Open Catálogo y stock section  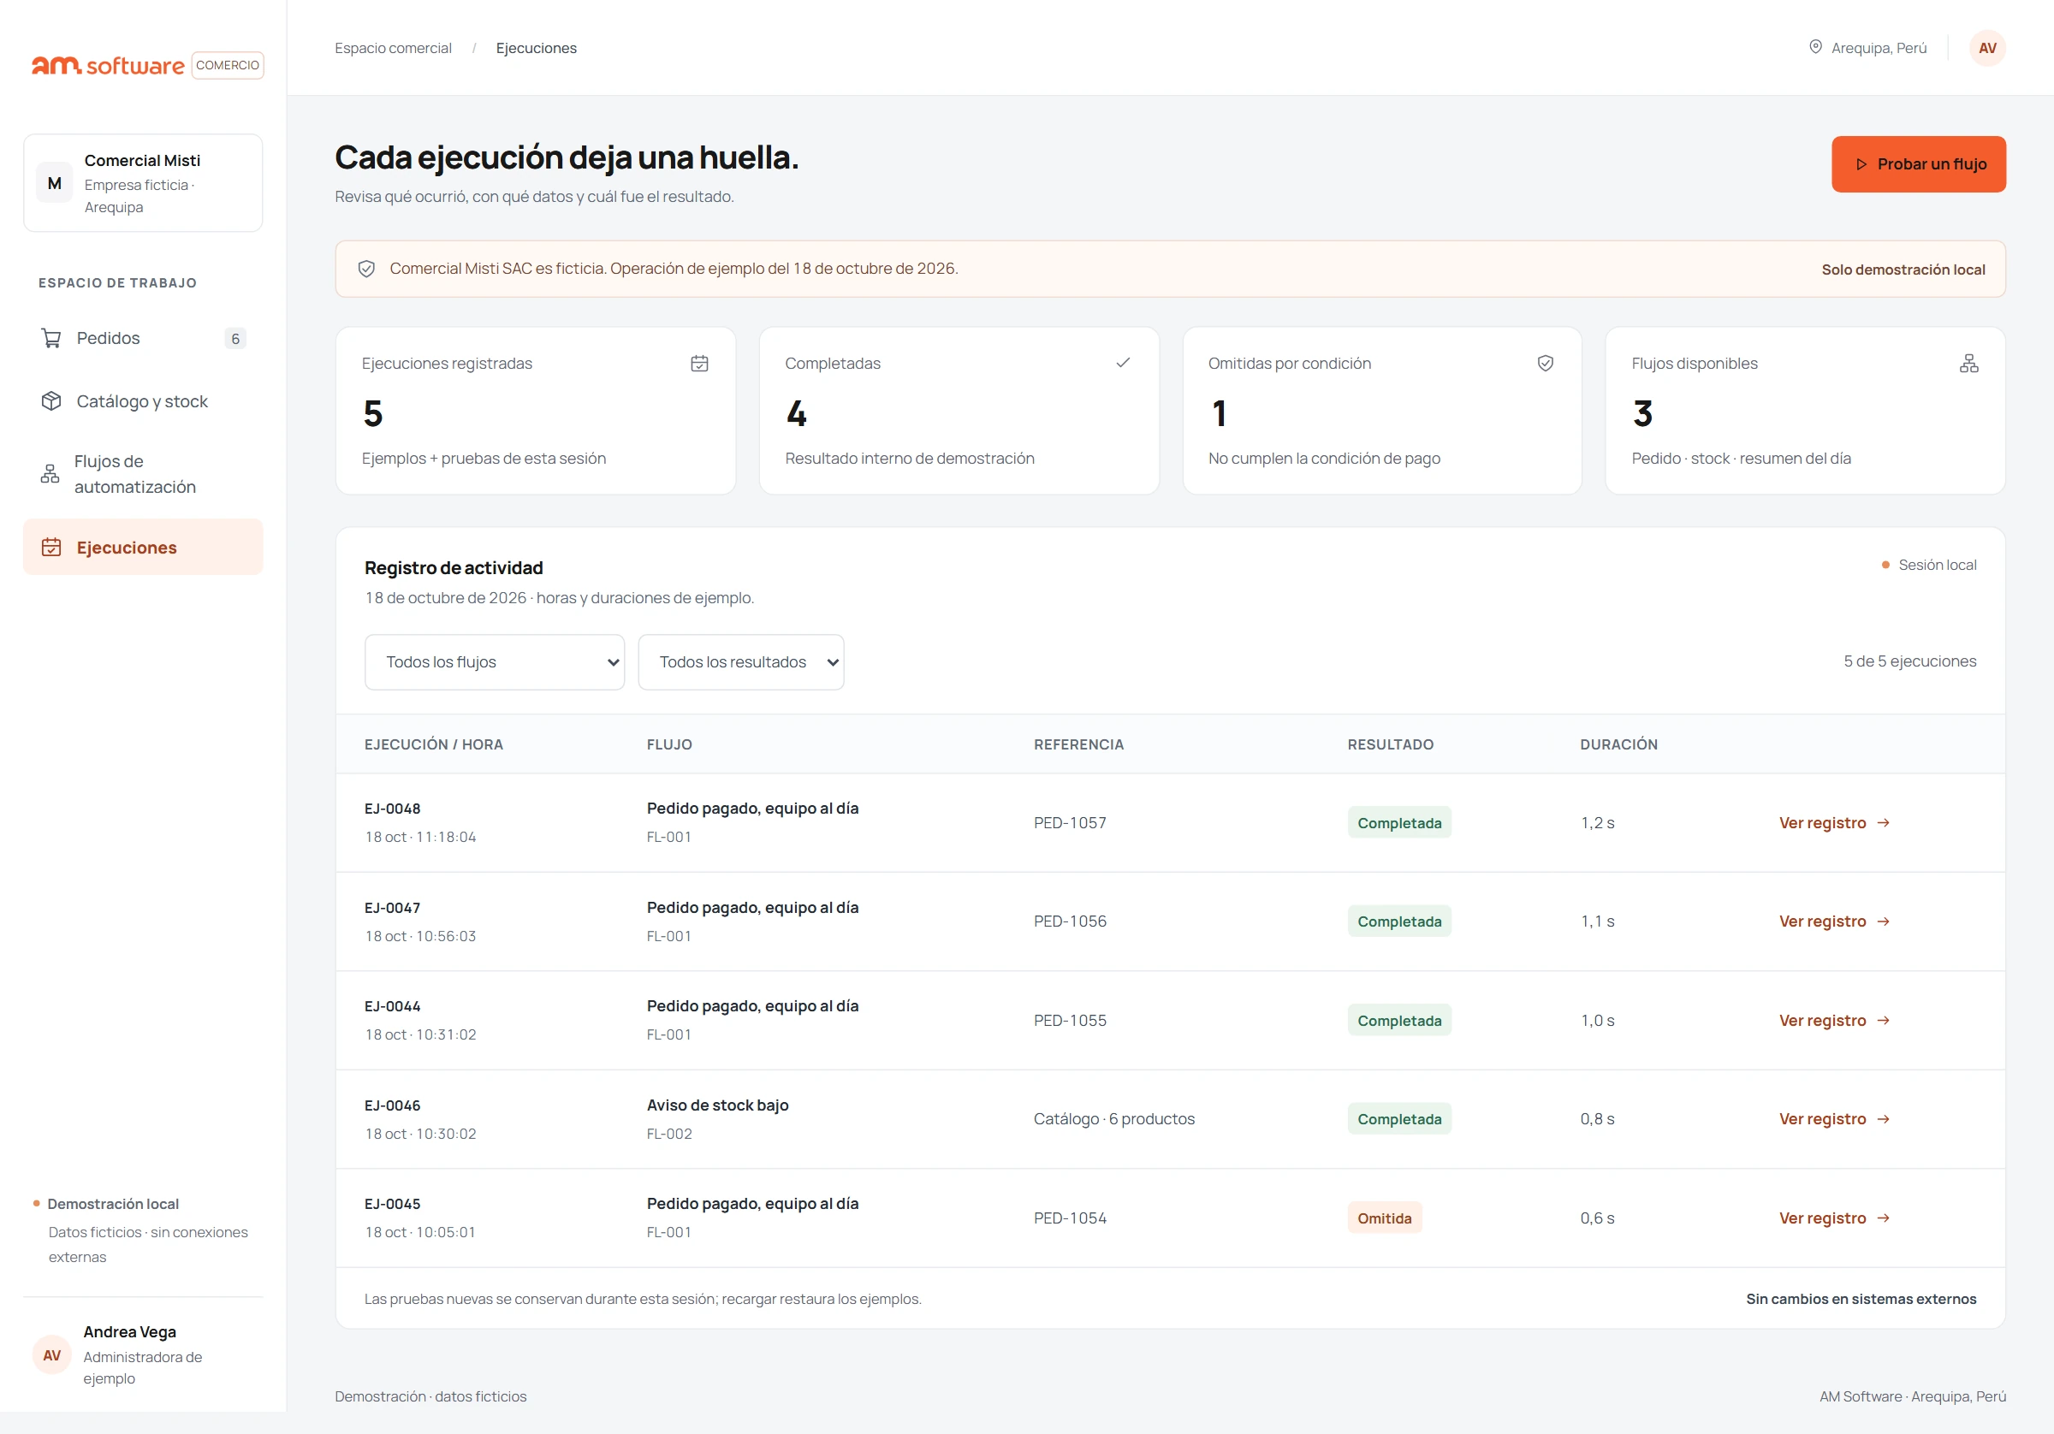143,400
